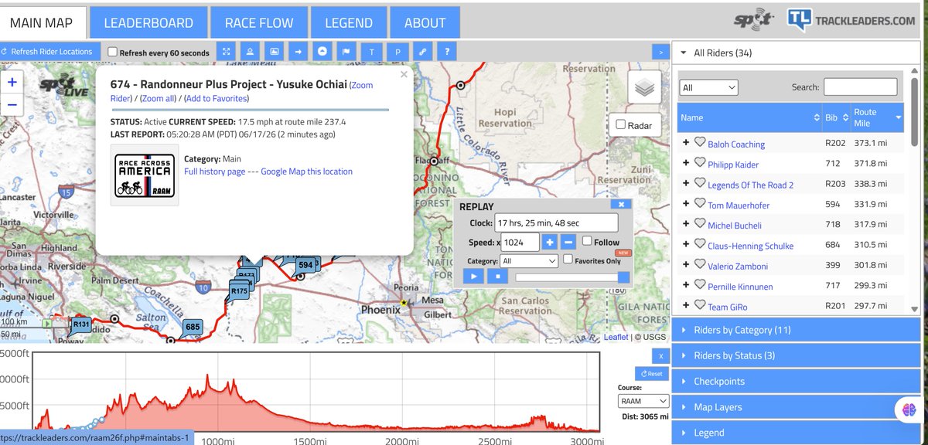Toggle the Radar checkbox

tap(620, 124)
